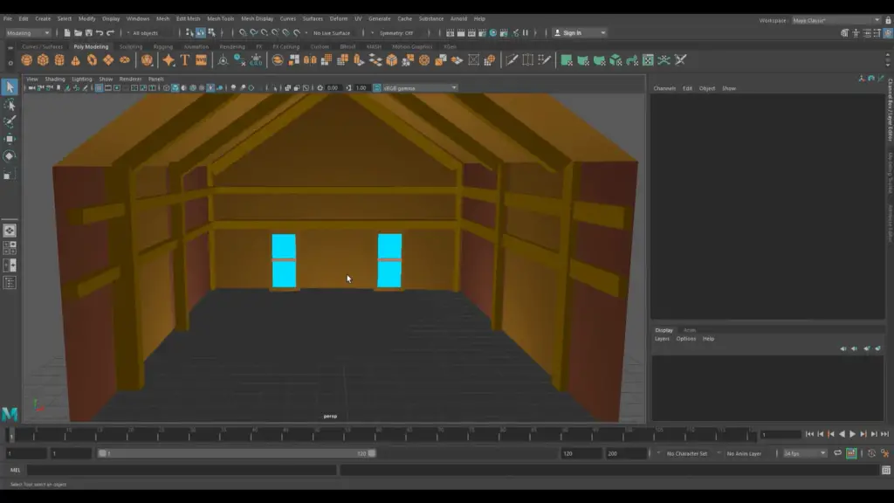Toggle auto keyframe button near the fps field
The image size is (894, 503).
coord(851,453)
